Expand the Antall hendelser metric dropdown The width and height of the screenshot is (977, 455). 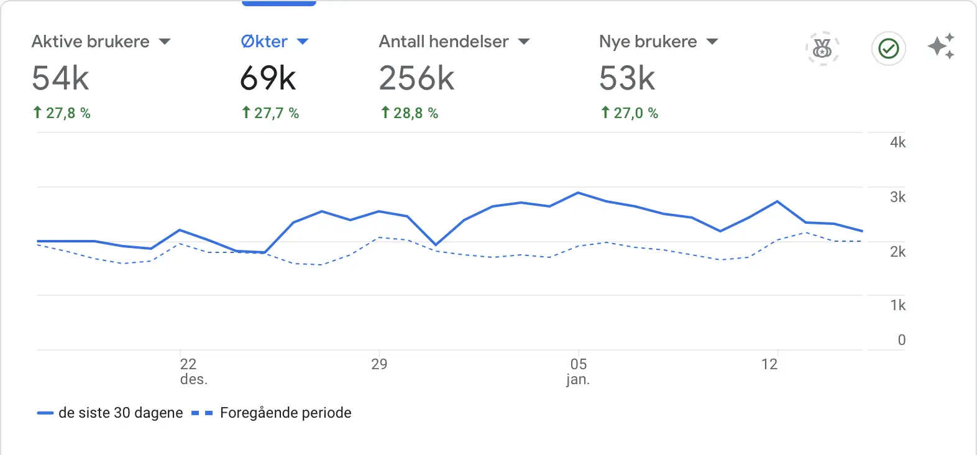[524, 42]
